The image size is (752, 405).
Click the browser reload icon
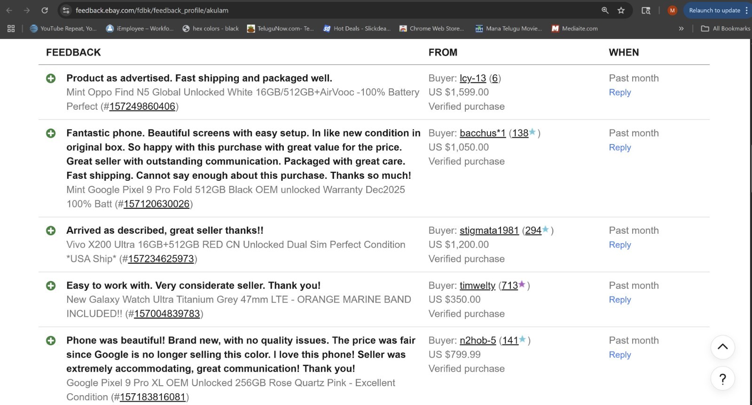coord(45,10)
